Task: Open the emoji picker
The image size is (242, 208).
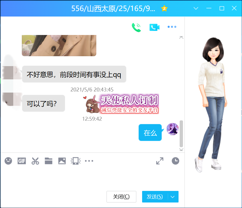Action: click(8, 161)
